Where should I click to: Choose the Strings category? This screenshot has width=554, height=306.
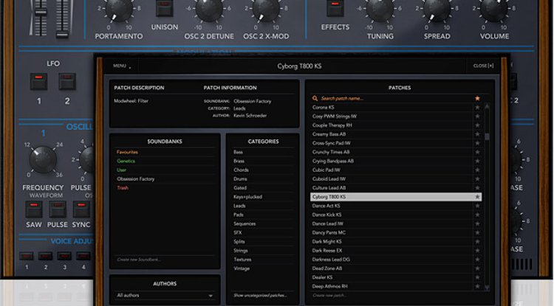[x=241, y=251]
